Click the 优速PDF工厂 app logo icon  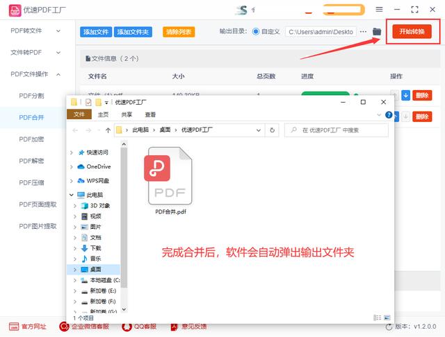[x=15, y=10]
